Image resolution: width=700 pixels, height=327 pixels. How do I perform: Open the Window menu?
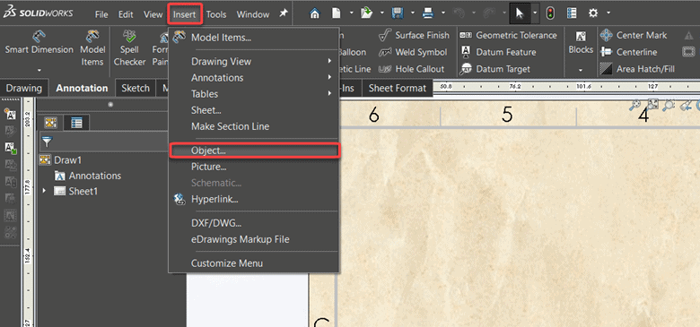point(253,14)
